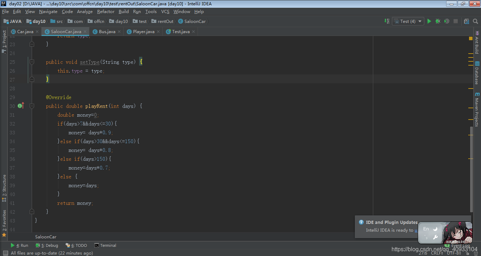Open the Test (4) run configuration dropdown

click(x=408, y=21)
